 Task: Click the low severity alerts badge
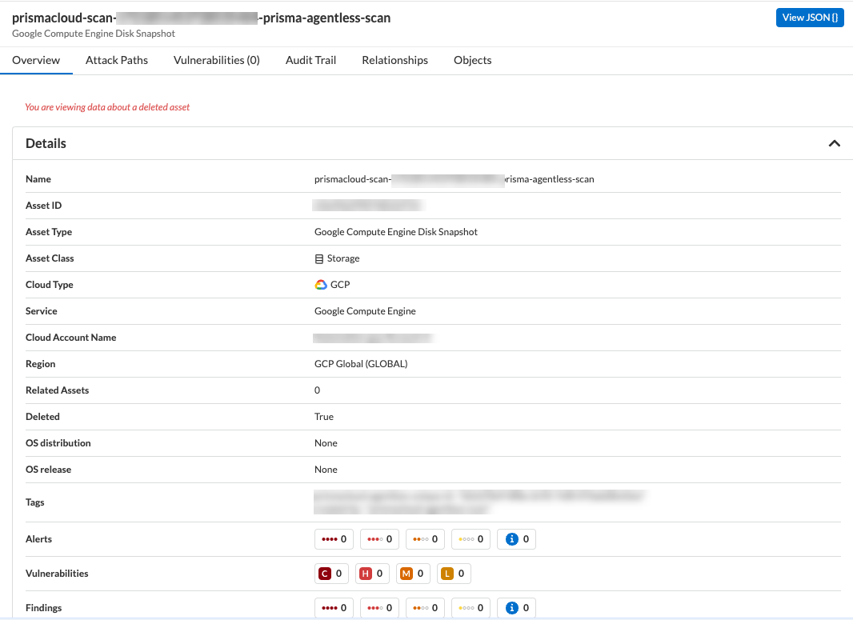point(471,539)
